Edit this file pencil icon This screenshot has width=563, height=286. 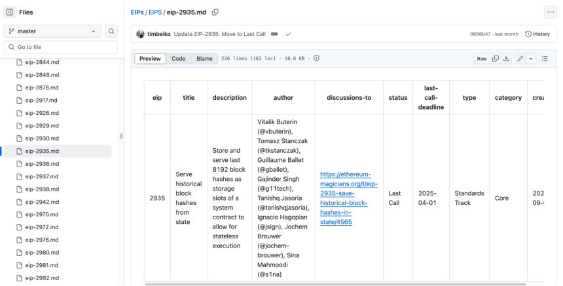520,59
